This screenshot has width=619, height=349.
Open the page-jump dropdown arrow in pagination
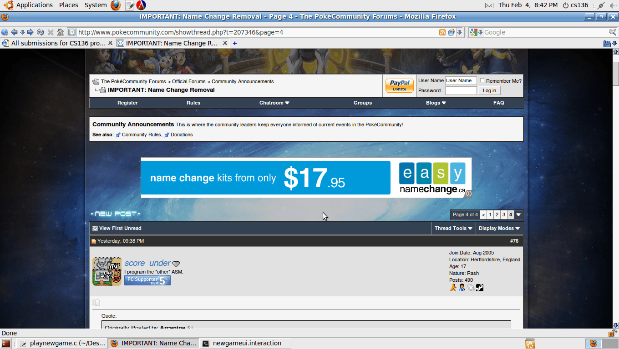click(x=518, y=214)
